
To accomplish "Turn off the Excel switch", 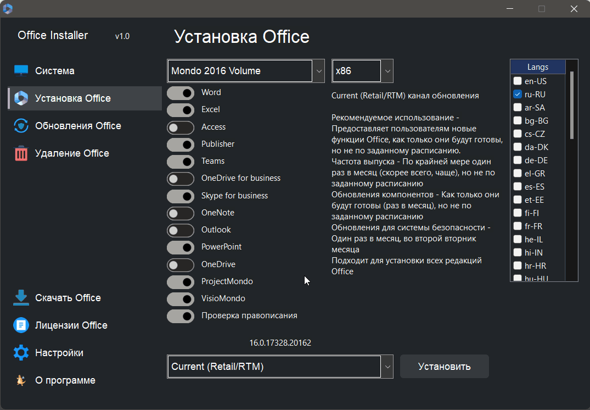I will (181, 110).
